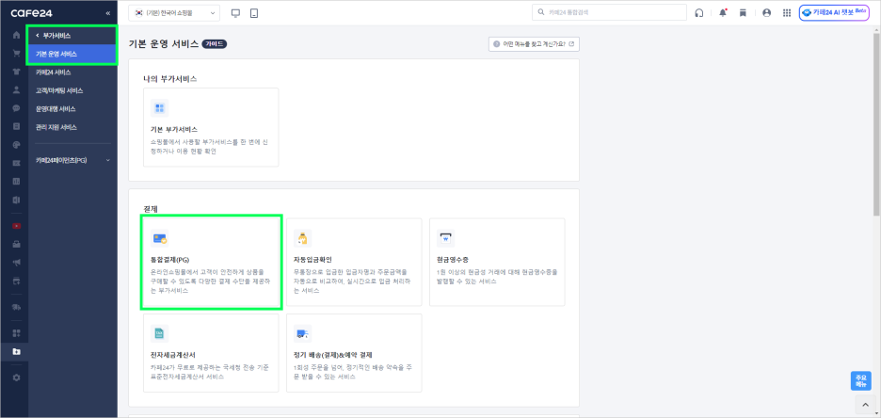Open the user account profile icon

pyautogui.click(x=766, y=13)
